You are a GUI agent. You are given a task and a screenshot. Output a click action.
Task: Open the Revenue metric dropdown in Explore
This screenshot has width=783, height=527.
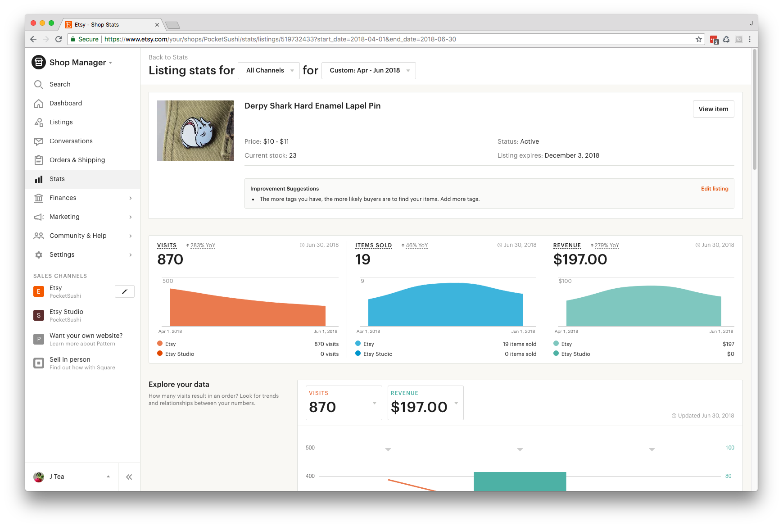pos(425,403)
